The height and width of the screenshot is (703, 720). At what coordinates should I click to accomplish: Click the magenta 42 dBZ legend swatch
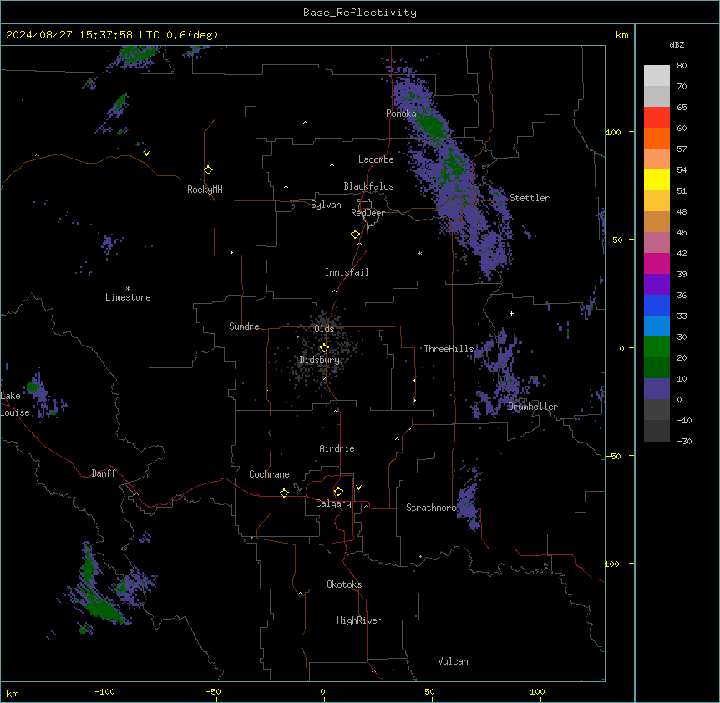[x=657, y=263]
